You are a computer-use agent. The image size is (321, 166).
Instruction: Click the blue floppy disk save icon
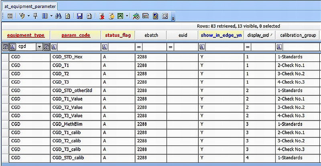point(79,16)
